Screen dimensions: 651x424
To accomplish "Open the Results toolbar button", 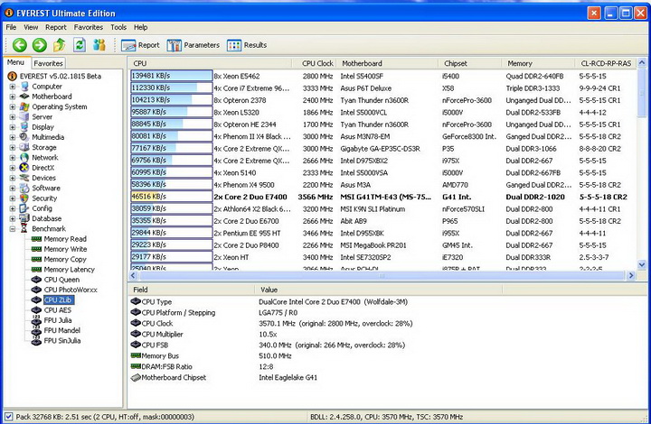I will pyautogui.click(x=247, y=45).
